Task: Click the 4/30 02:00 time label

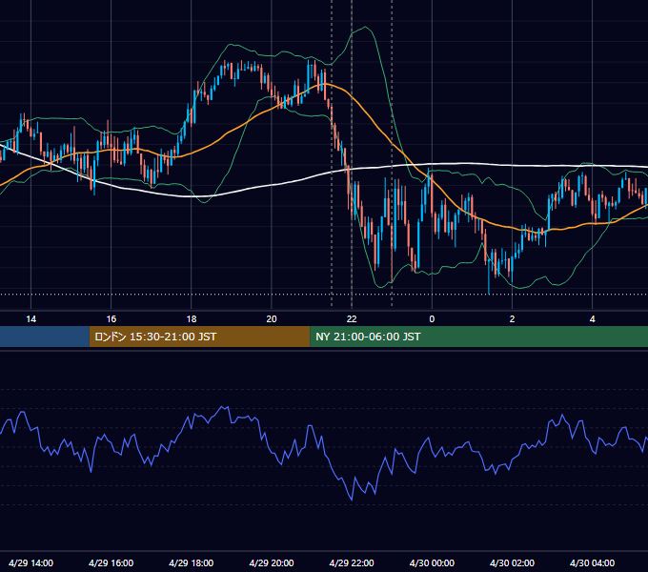Action: [x=512, y=562]
